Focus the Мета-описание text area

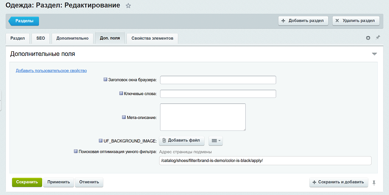coord(203,117)
